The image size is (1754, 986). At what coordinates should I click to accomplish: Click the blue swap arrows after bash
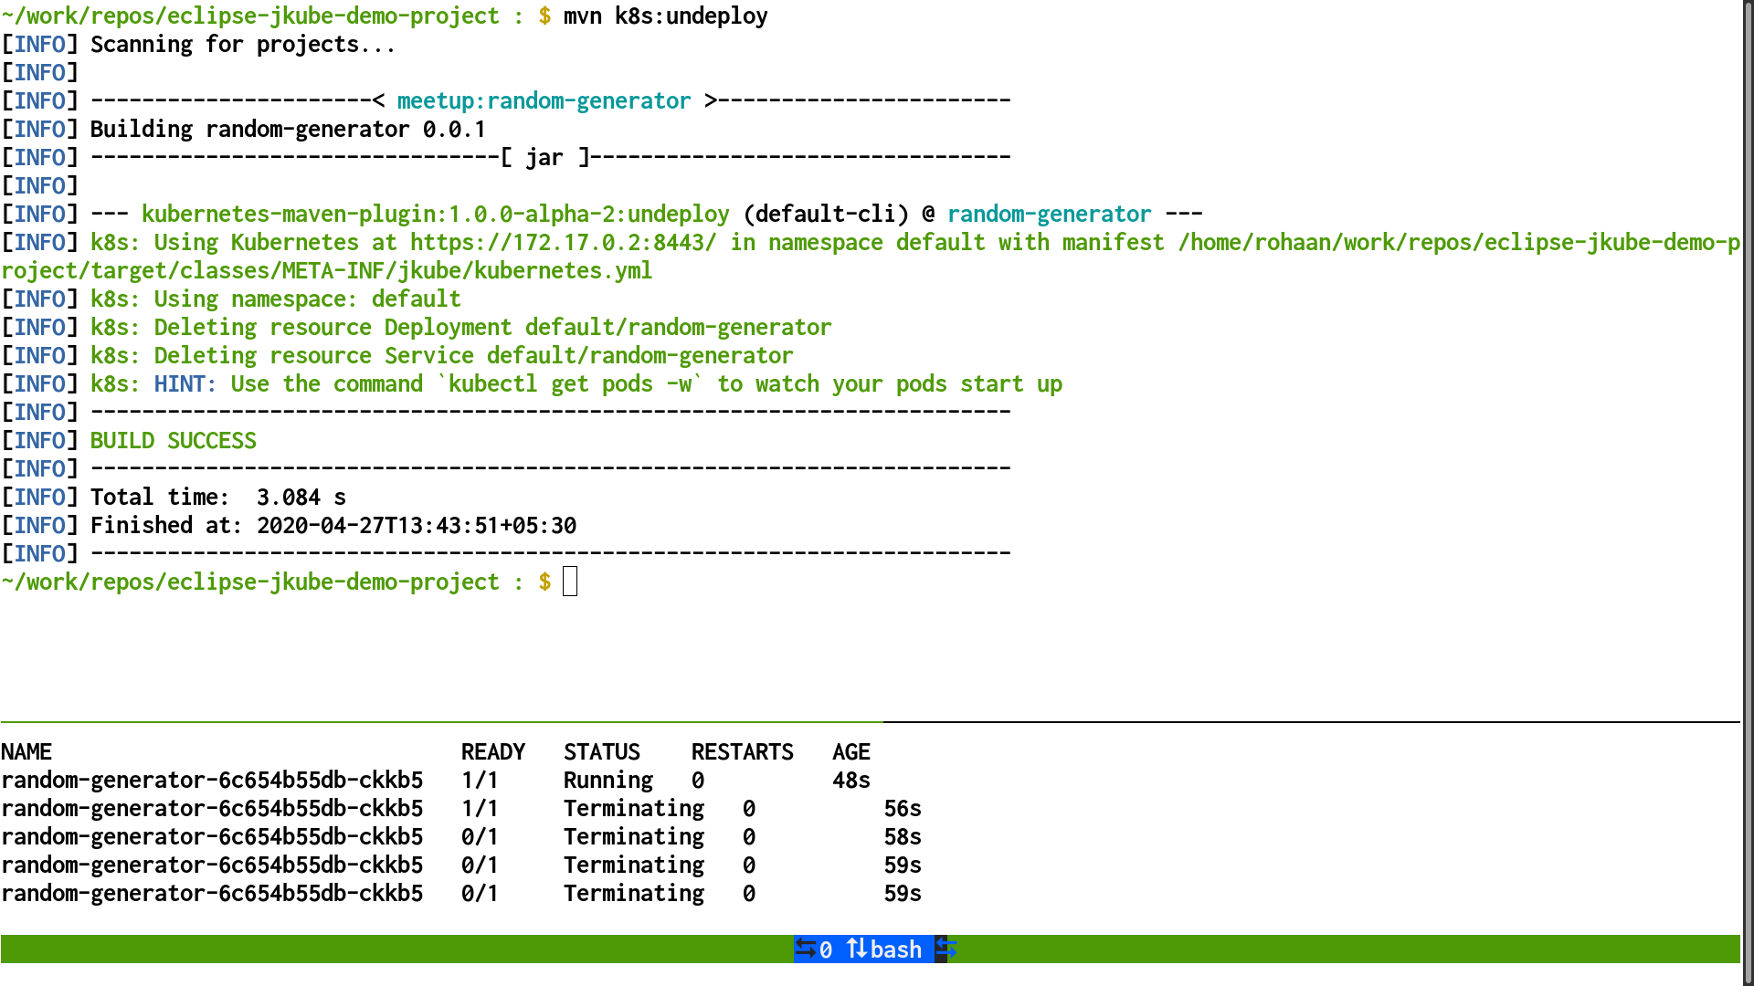[x=946, y=949]
